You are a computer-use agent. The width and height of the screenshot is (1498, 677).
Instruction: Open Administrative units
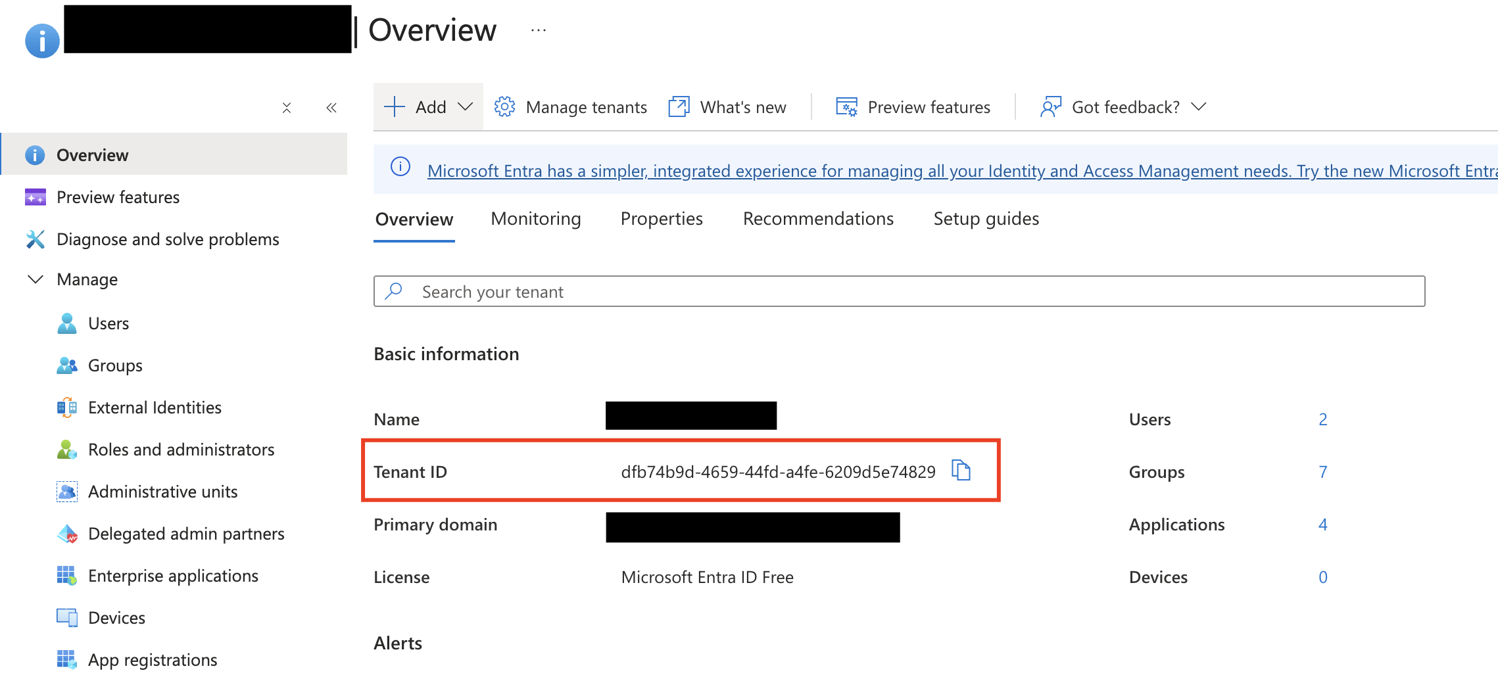162,492
